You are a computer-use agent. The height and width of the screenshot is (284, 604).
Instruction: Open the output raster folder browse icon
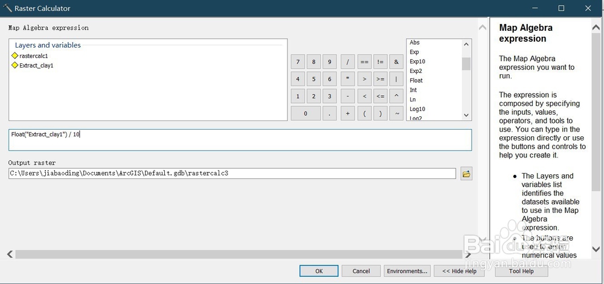click(x=466, y=174)
